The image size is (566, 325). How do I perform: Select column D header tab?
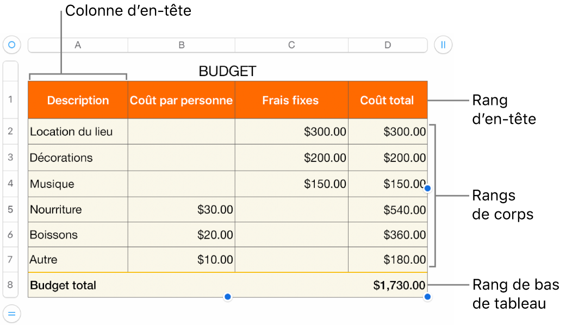388,45
